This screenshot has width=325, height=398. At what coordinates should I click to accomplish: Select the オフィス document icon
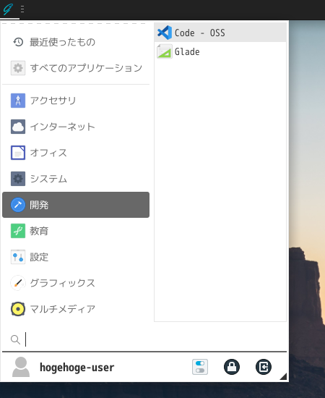pyautogui.click(x=18, y=153)
